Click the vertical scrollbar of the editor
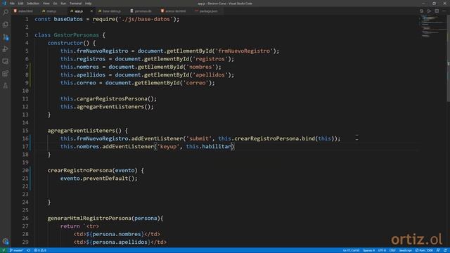 (x=449, y=58)
